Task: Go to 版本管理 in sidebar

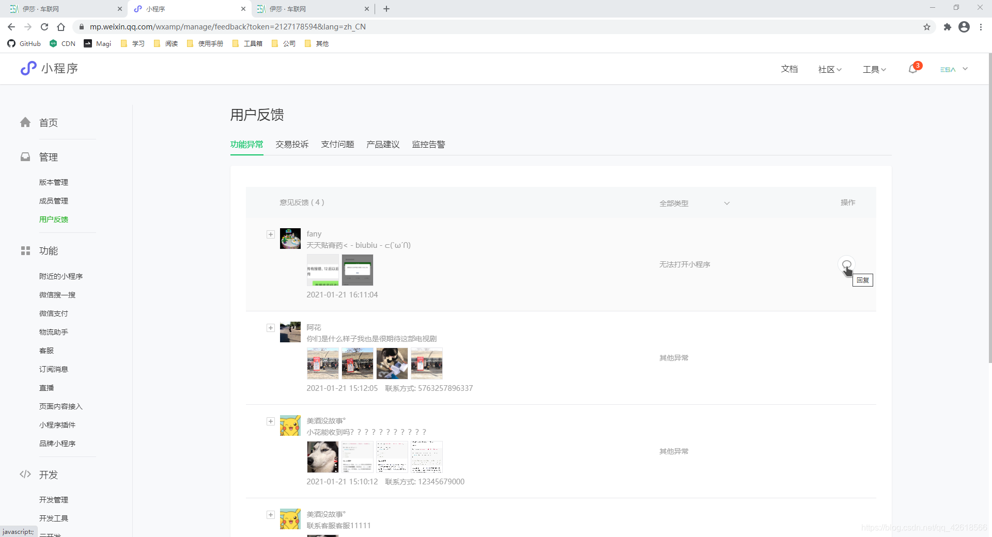Action: pos(54,182)
